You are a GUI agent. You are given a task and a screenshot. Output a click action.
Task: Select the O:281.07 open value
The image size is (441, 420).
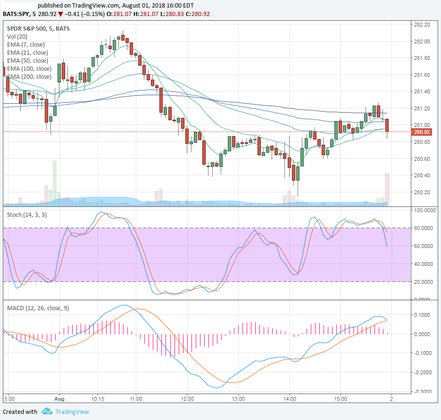[119, 14]
